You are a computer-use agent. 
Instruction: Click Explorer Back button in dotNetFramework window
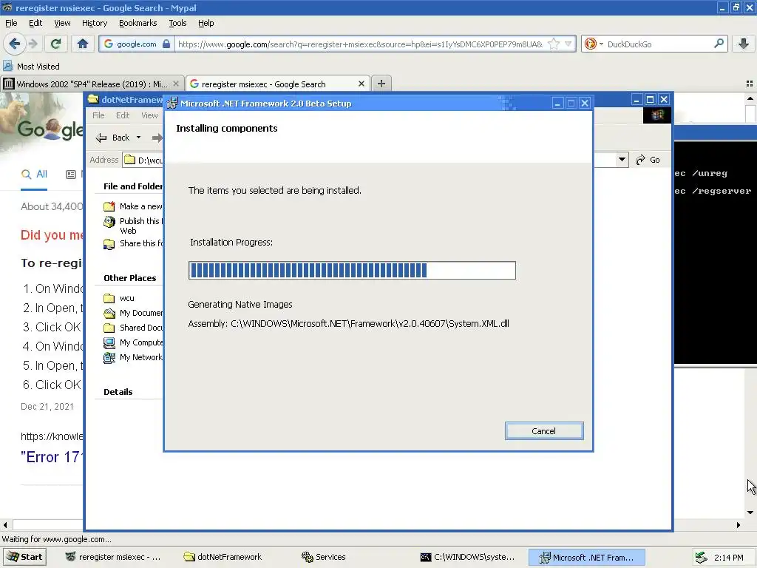coord(113,138)
